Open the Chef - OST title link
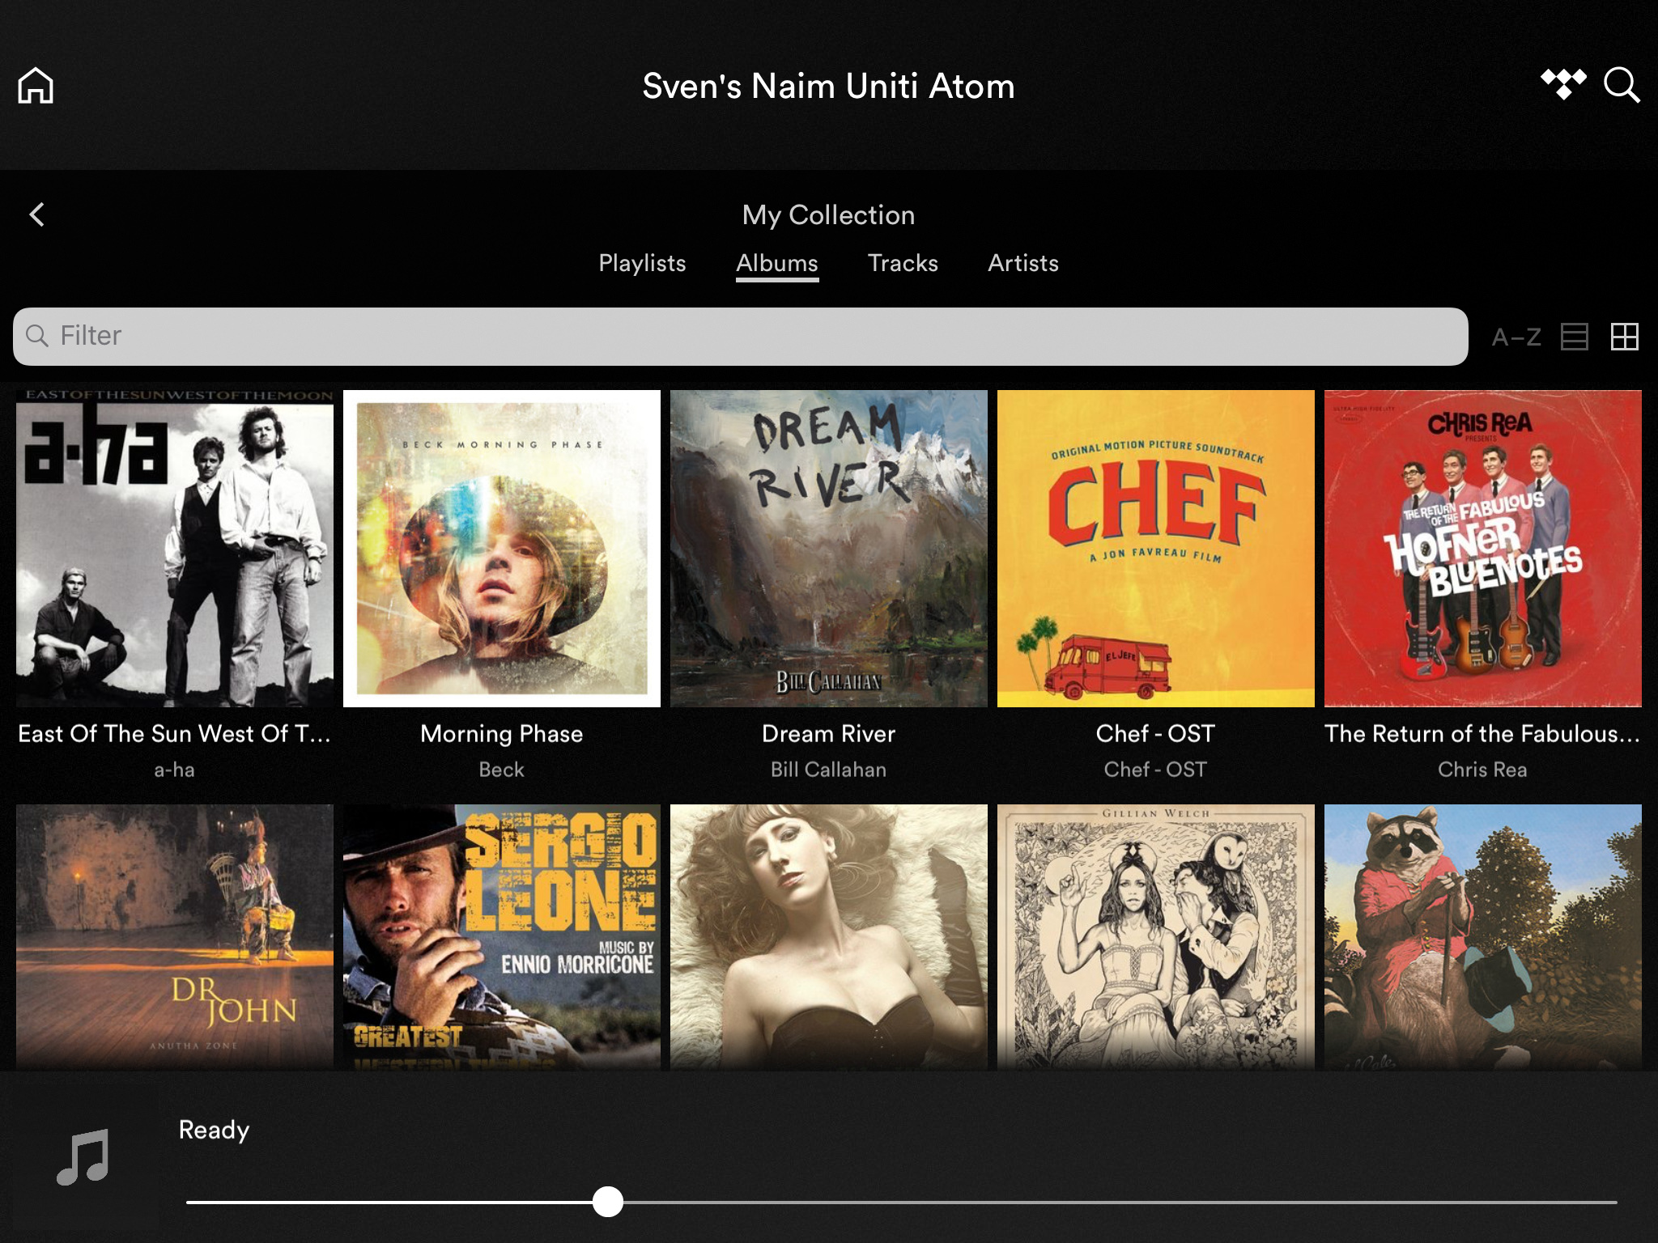 pyautogui.click(x=1155, y=733)
